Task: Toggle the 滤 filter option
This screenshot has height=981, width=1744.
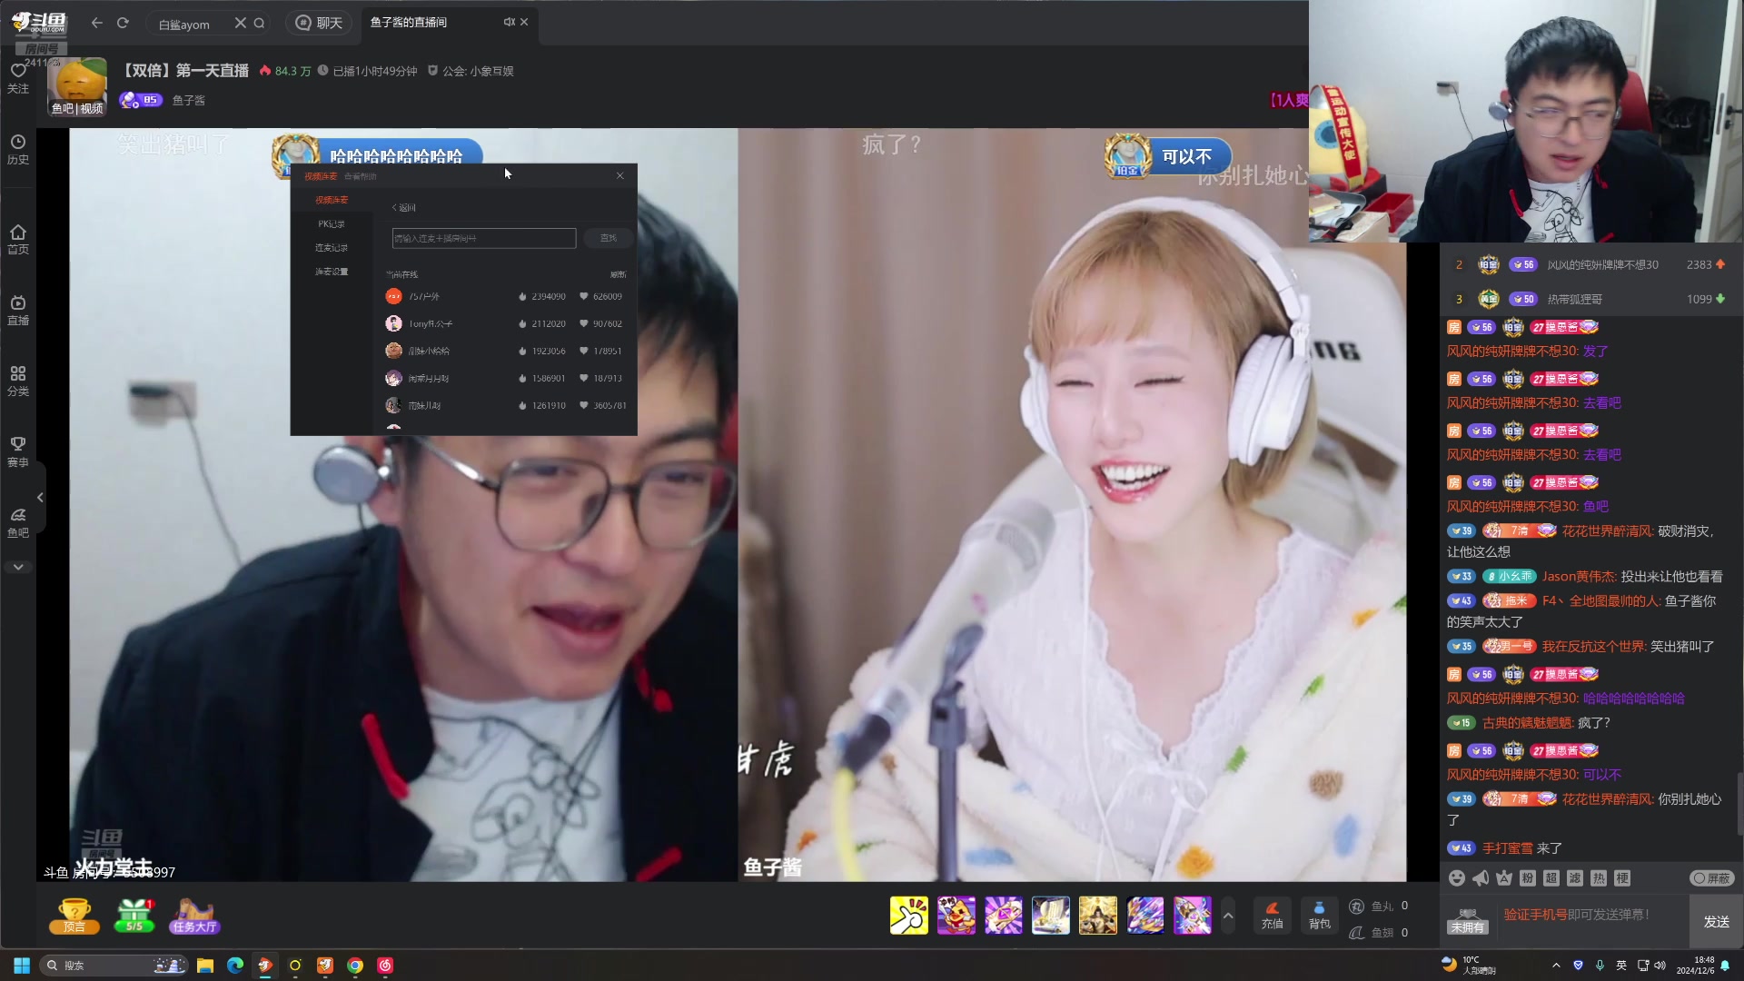Action: click(x=1575, y=878)
